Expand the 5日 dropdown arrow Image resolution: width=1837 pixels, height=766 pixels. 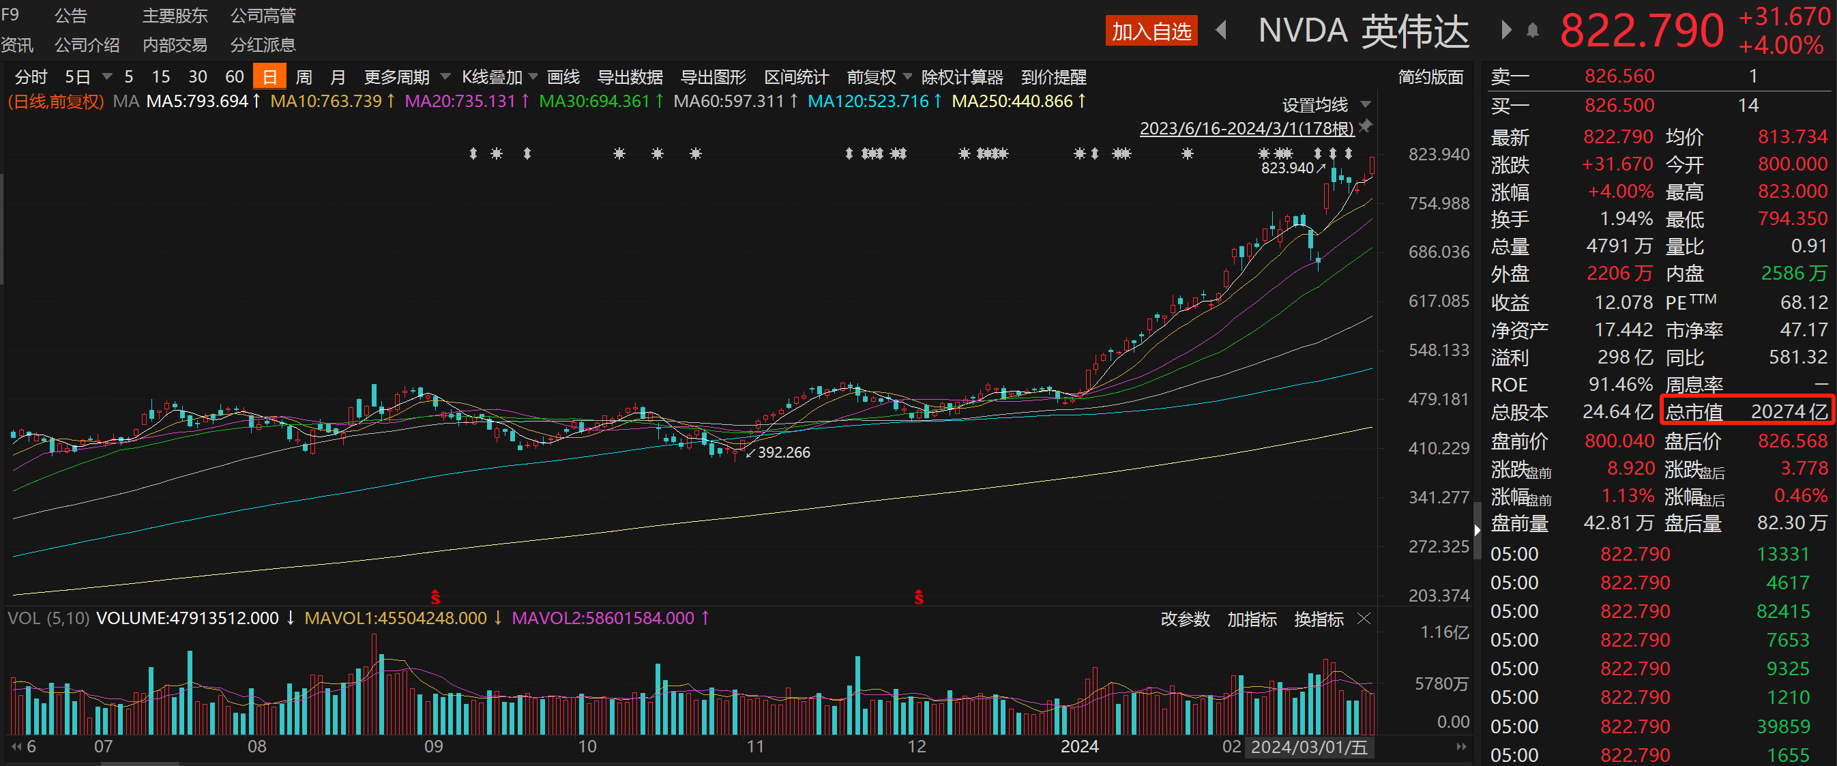point(107,76)
